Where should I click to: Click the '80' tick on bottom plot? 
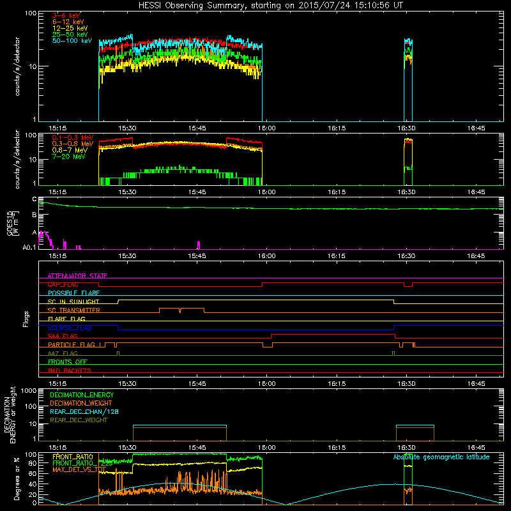tap(33, 463)
